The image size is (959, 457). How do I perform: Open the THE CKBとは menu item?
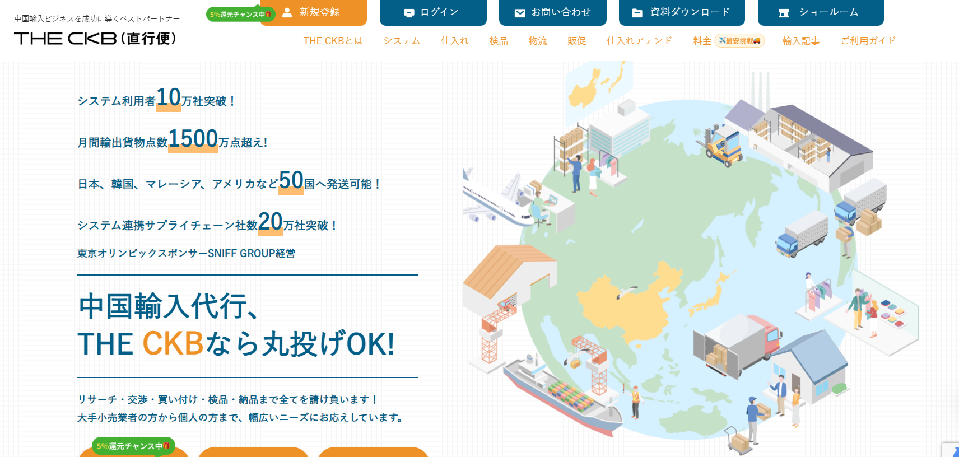click(333, 41)
